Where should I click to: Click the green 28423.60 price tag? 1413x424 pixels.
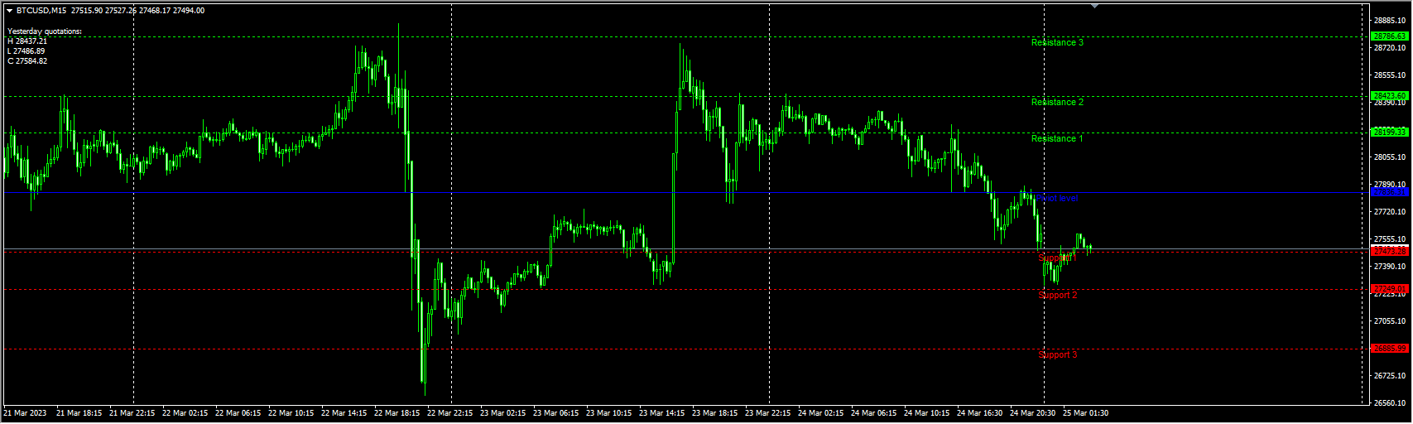point(1389,96)
